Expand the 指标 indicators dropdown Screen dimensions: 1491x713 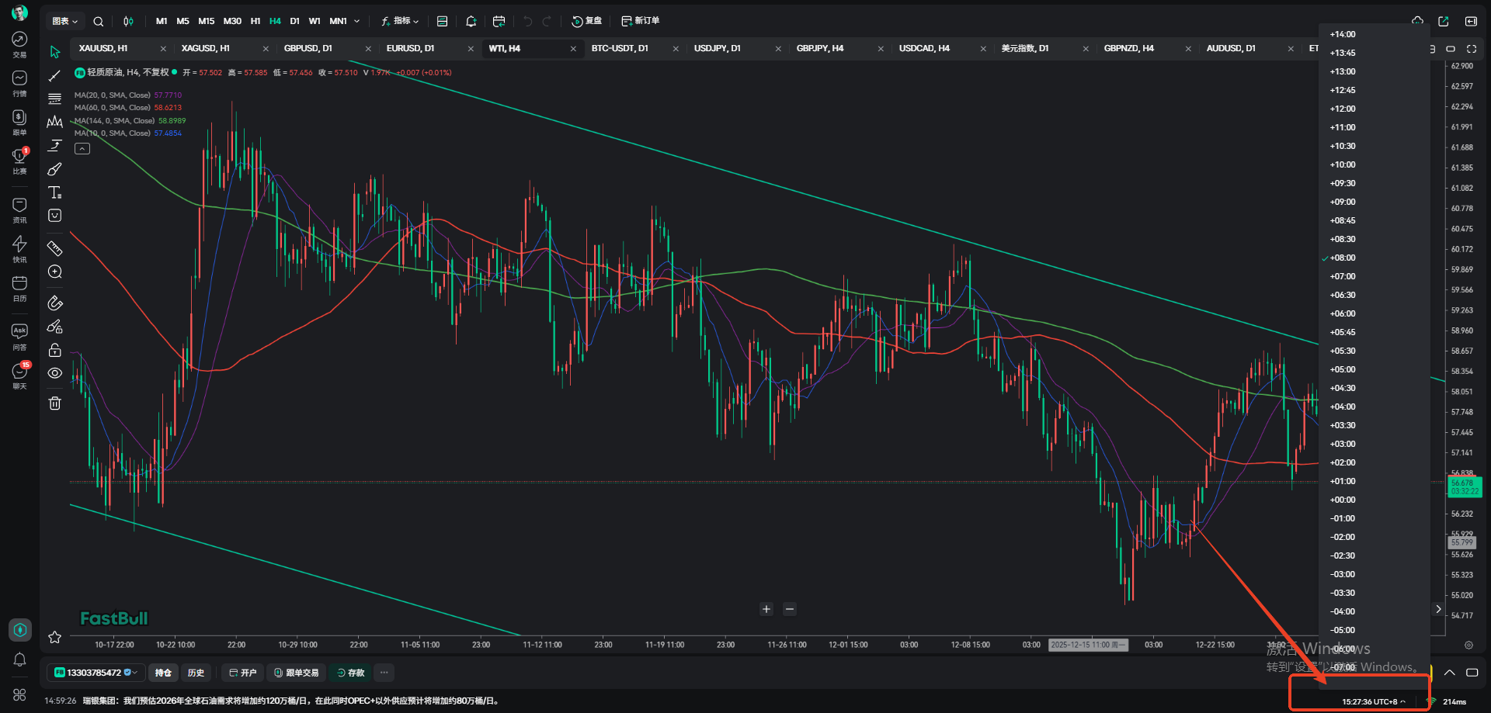click(400, 21)
